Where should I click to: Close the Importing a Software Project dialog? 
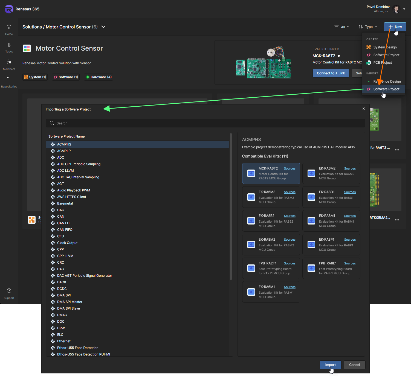[363, 109]
